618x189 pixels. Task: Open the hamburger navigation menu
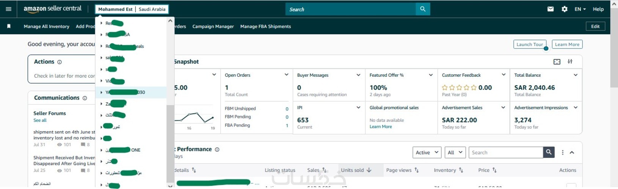coord(8,9)
